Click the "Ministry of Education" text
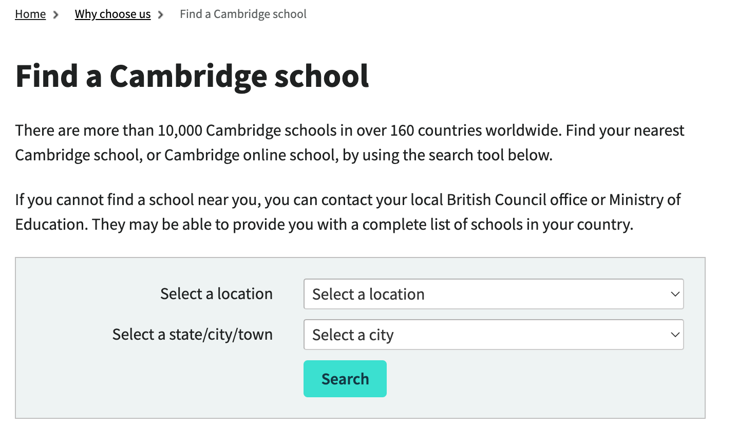The height and width of the screenshot is (443, 756). 645,200
